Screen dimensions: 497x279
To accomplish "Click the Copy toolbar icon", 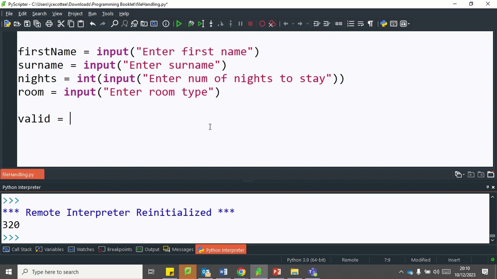I will coord(71,24).
